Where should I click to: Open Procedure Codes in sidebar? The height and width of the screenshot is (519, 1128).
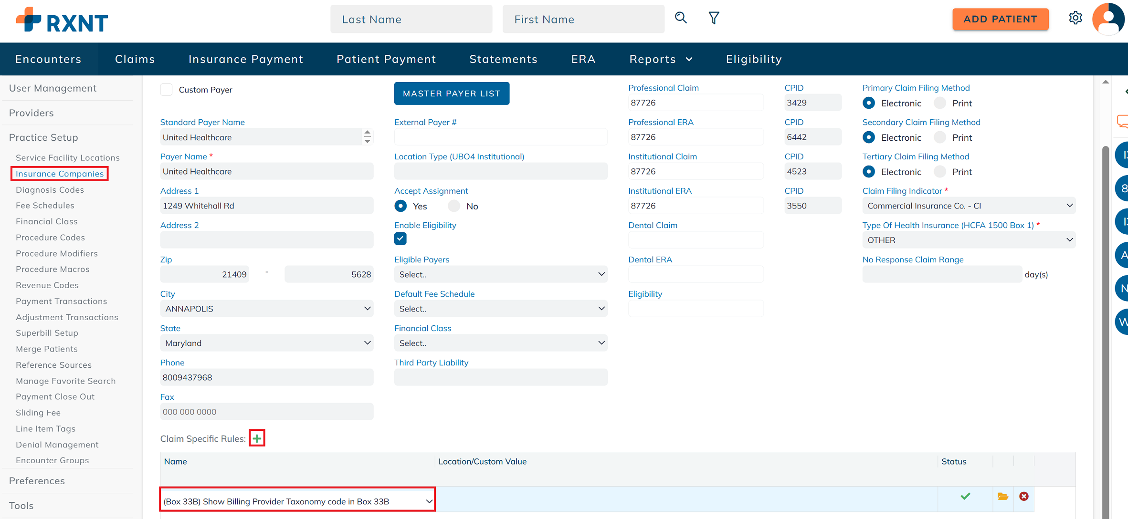[50, 237]
